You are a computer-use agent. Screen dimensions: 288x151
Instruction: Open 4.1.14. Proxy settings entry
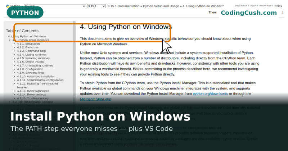click(31, 95)
